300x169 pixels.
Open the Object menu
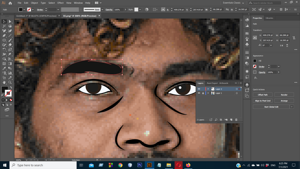(x=34, y=3)
